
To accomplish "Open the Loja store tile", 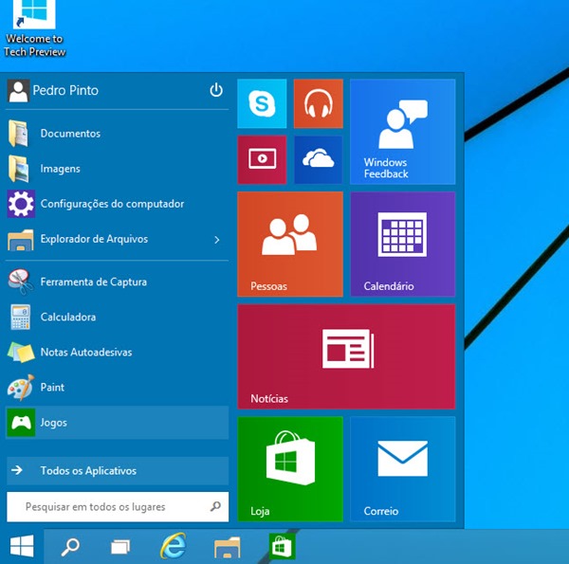I will pyautogui.click(x=290, y=469).
